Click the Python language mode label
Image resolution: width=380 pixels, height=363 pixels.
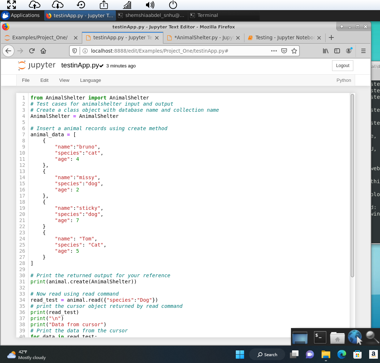point(344,80)
